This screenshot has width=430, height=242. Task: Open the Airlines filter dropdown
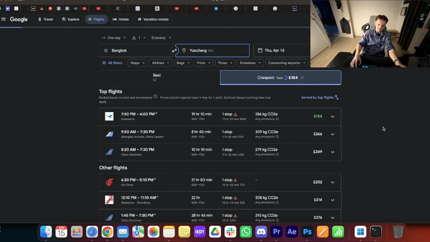[x=161, y=63]
